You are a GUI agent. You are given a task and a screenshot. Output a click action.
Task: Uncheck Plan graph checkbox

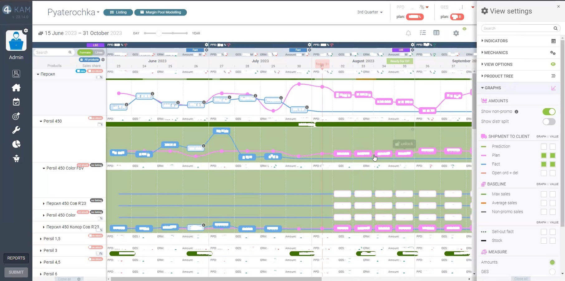pyautogui.click(x=544, y=155)
